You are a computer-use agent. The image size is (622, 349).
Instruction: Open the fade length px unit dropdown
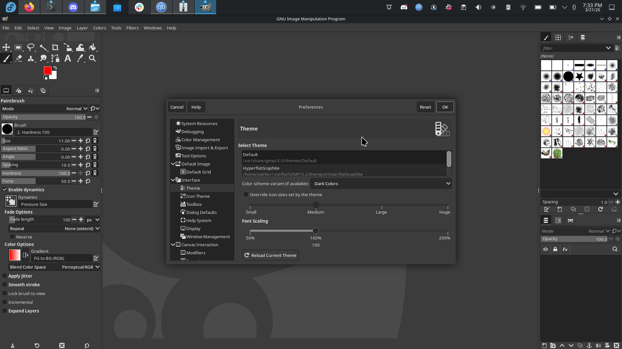(93, 220)
